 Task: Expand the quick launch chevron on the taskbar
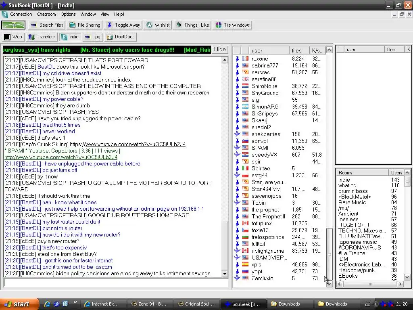75,302
